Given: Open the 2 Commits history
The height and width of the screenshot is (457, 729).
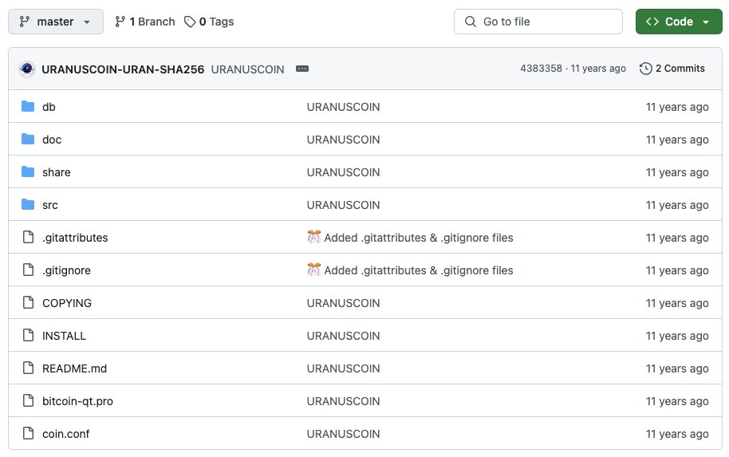Looking at the screenshot, I should pos(672,69).
